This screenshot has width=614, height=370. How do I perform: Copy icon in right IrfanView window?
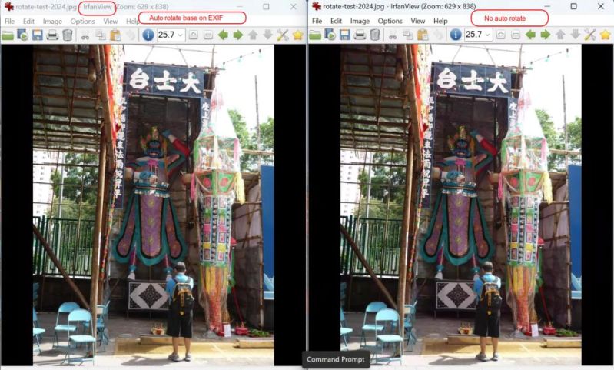point(407,35)
